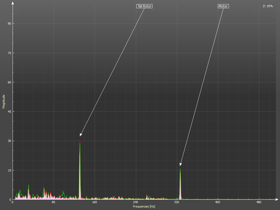The height and width of the screenshot is (210, 280).
Task: Click the tip of the tail rotor peak
Action: tap(80, 141)
